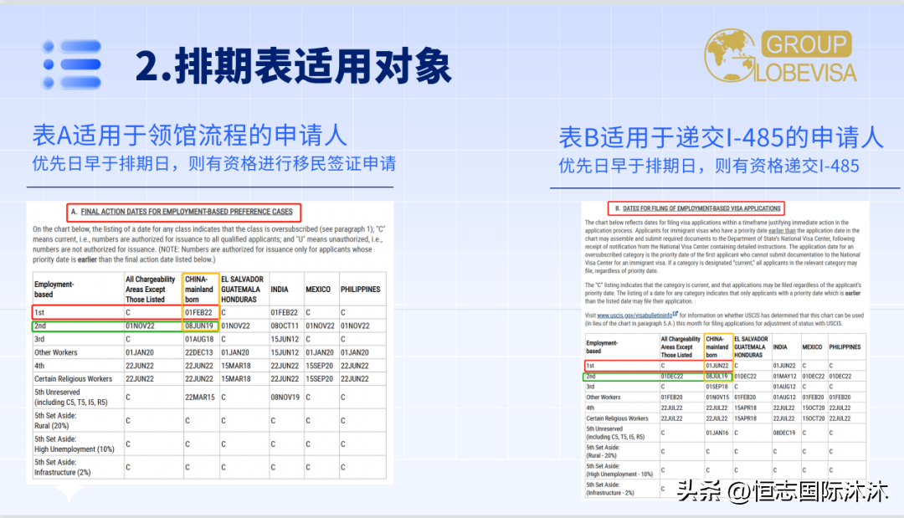Click the line "优先日早于排期日，则有资格进行移民签证申请"
The height and width of the screenshot is (518, 904).
tap(214, 164)
